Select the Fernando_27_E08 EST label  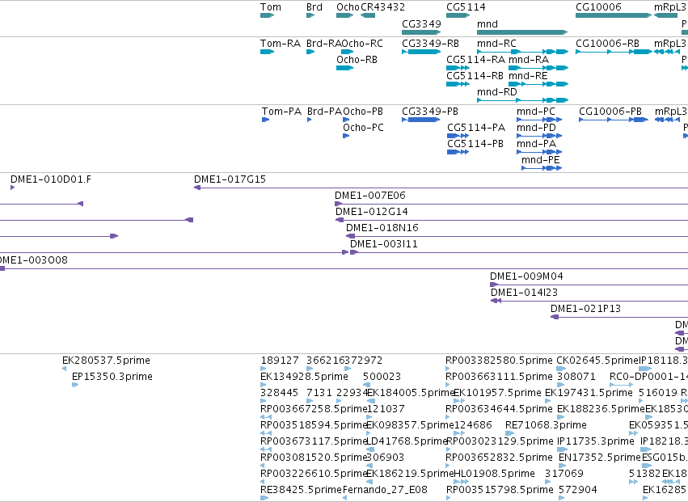[385, 491]
